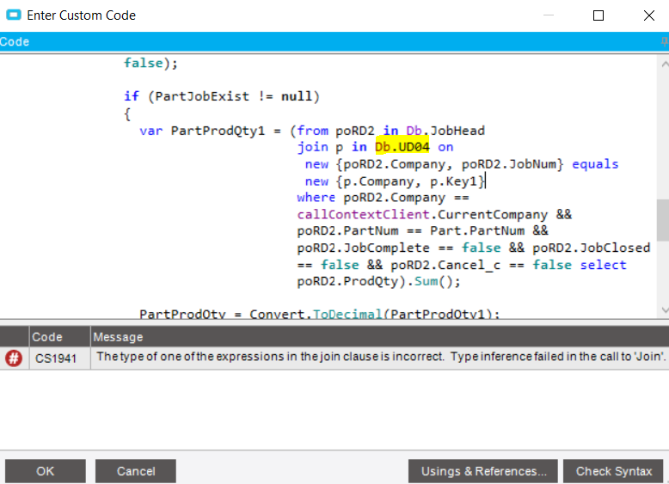
Task: Click the red error icon for CS1941
Action: pos(14,358)
